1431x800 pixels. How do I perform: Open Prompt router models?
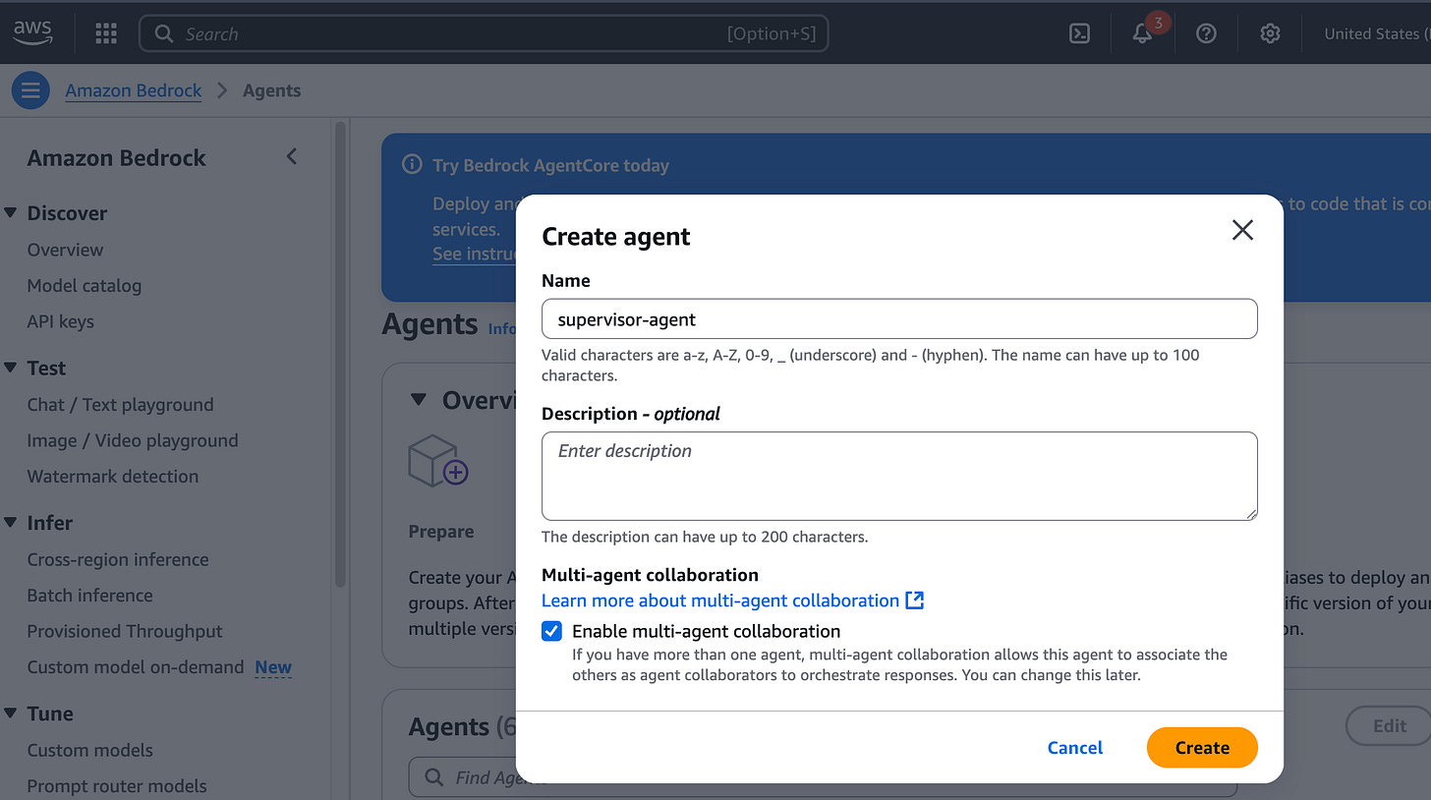click(x=117, y=785)
